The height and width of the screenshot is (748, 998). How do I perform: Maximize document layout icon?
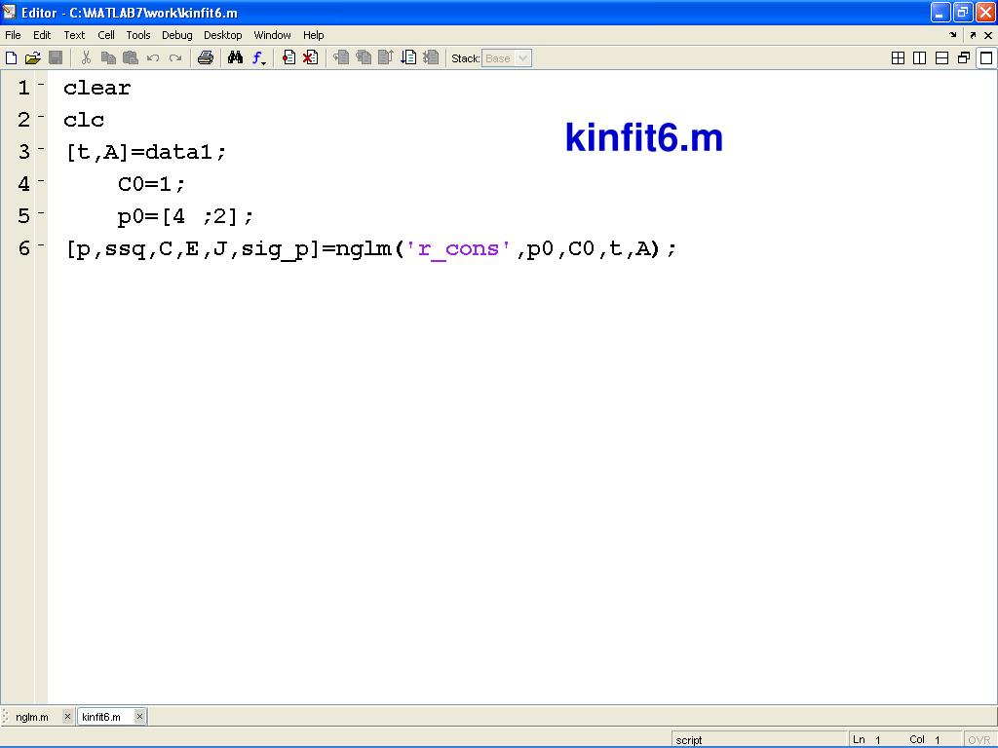[x=986, y=58]
